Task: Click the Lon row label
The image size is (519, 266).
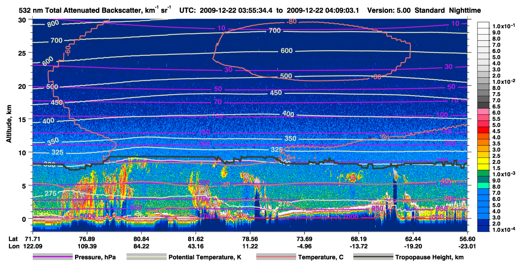Action: pyautogui.click(x=13, y=246)
